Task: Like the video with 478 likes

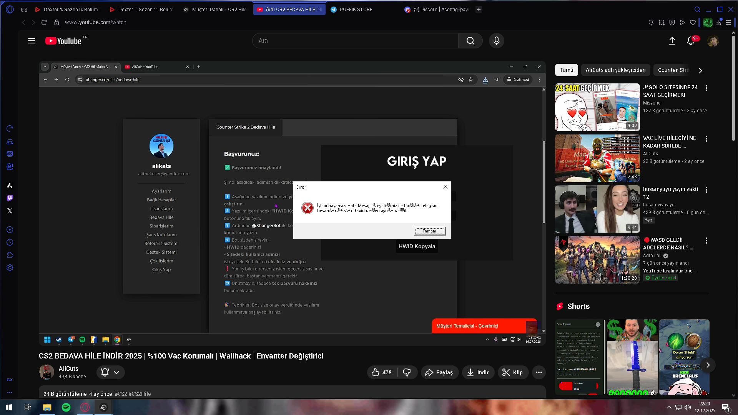Action: 382,372
